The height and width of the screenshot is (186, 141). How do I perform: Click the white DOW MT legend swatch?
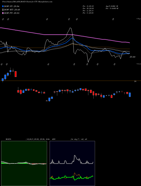click(3, 10)
